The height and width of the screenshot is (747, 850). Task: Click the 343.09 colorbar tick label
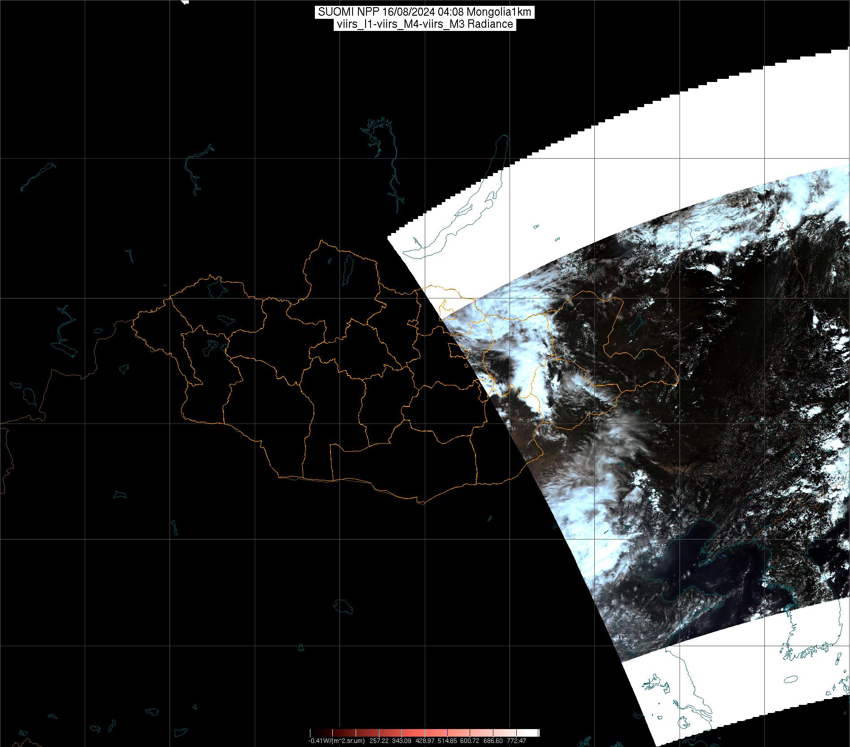tap(401, 740)
